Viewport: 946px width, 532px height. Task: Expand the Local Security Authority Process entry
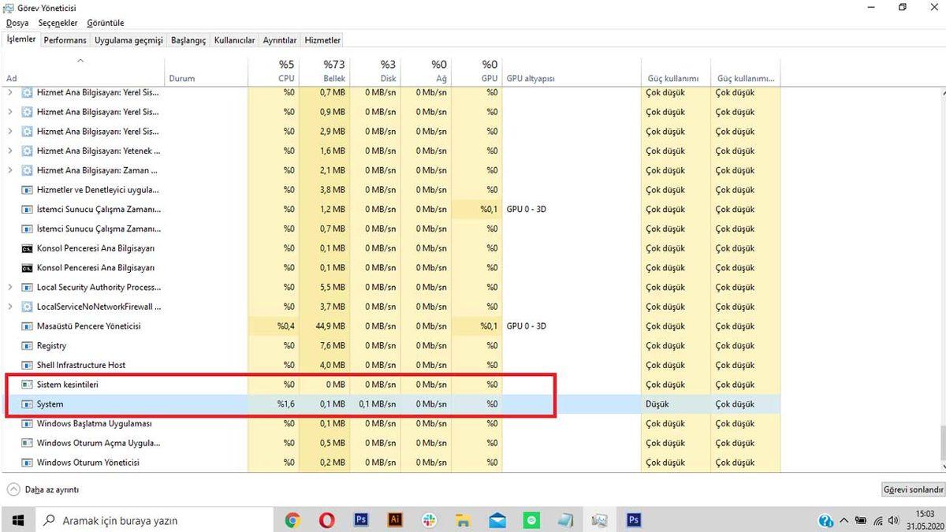[x=9, y=287]
